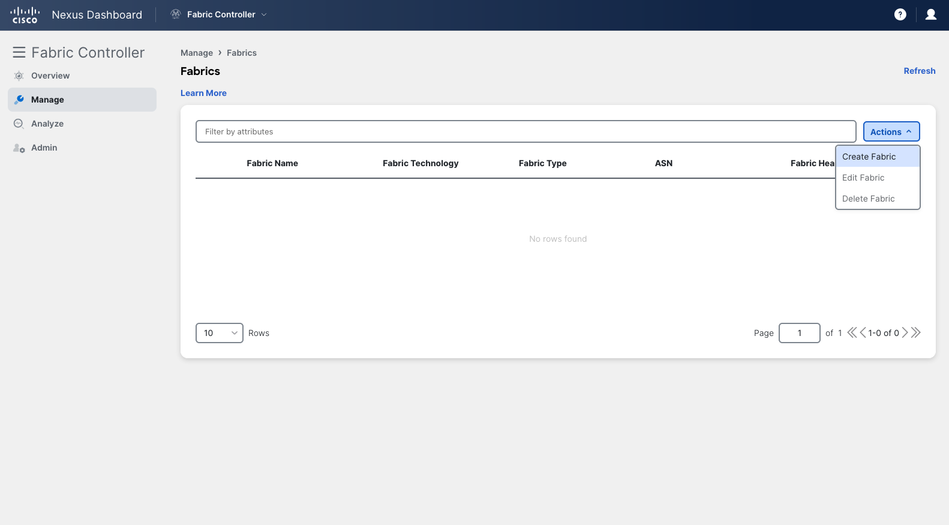Screen dimensions: 949x525
Task: Click Nexus Dashboard title in header
Action: [97, 15]
